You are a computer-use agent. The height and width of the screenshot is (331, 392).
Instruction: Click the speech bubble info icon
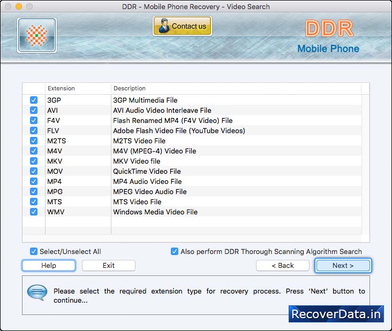click(x=37, y=292)
